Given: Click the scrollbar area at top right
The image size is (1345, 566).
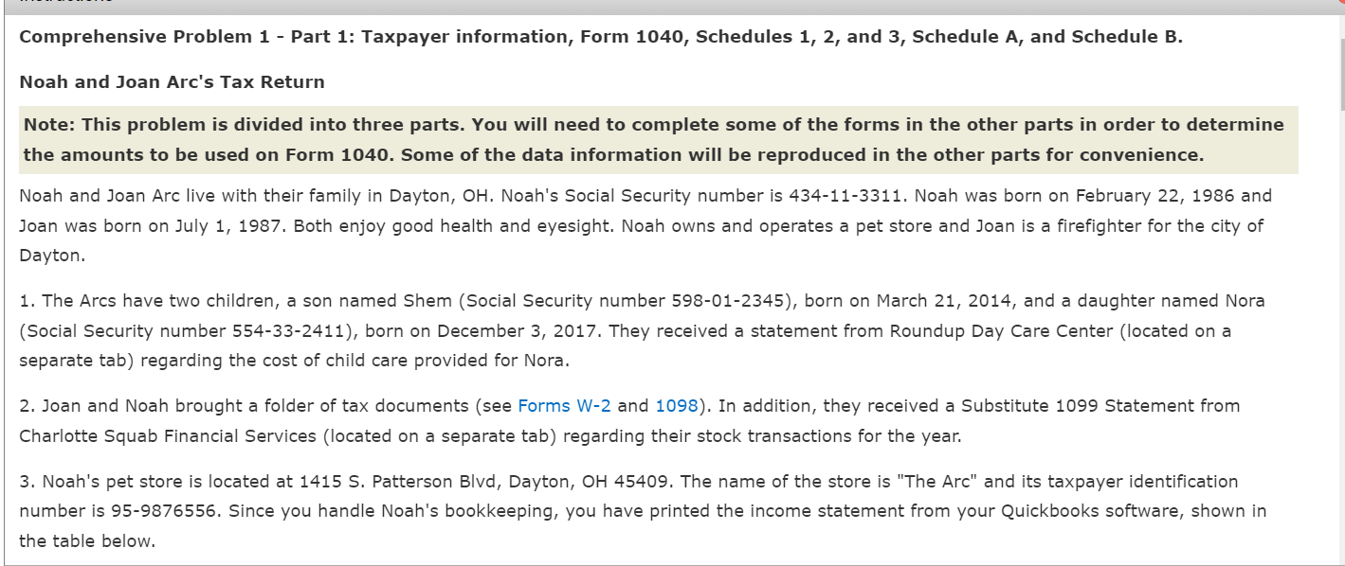Looking at the screenshot, I should (x=1338, y=71).
